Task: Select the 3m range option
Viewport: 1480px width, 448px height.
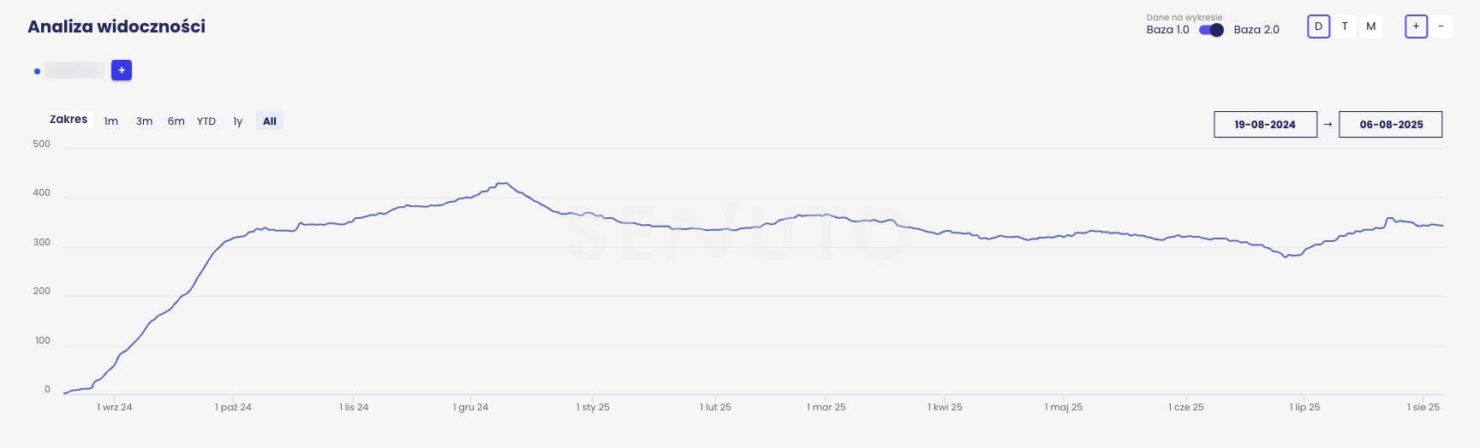Action: 144,121
